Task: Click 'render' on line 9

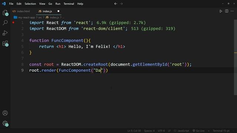Action: click(49, 70)
